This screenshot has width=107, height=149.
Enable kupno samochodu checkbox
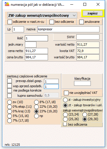pos(10,96)
